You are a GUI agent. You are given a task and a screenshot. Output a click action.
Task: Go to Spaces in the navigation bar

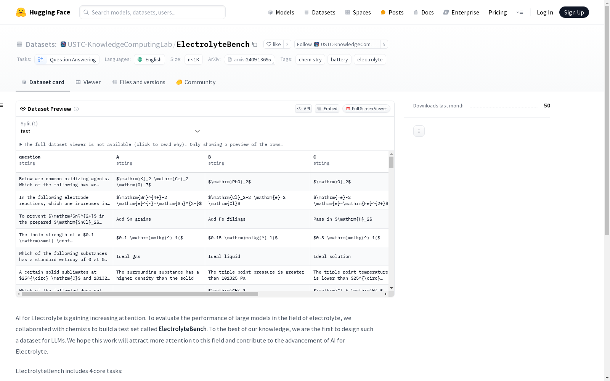pyautogui.click(x=358, y=12)
